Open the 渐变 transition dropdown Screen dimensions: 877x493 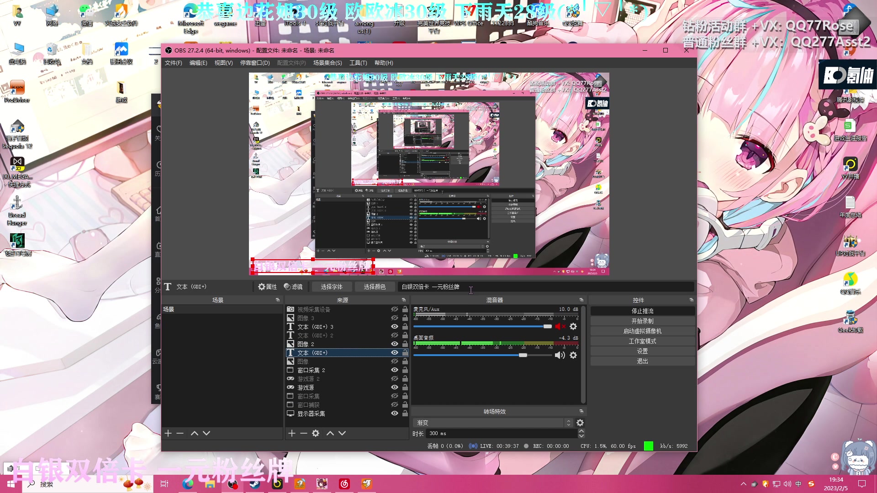coord(493,423)
